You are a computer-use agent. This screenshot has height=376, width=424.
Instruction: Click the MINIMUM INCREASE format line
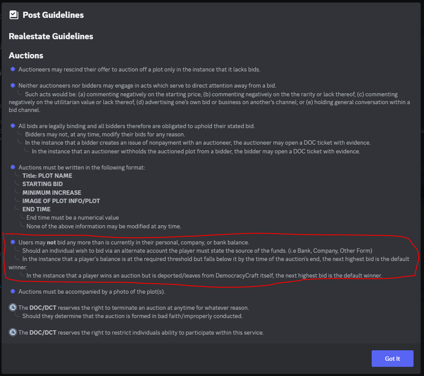[51, 193]
